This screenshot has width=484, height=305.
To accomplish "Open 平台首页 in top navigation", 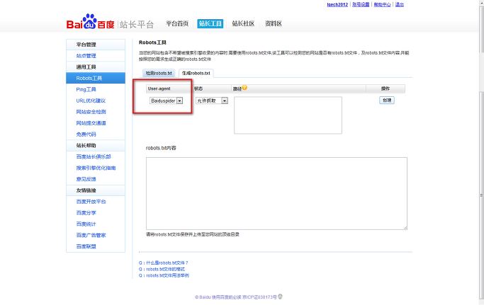I will [x=177, y=24].
